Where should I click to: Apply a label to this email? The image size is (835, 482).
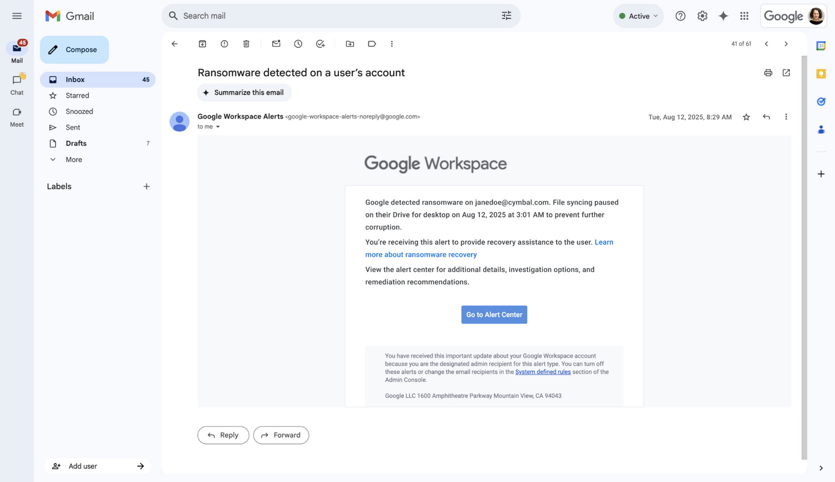tap(372, 43)
